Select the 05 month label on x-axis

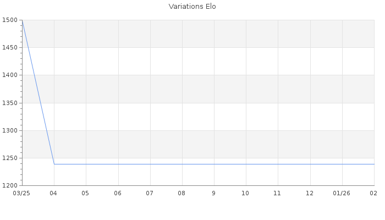tap(85, 194)
